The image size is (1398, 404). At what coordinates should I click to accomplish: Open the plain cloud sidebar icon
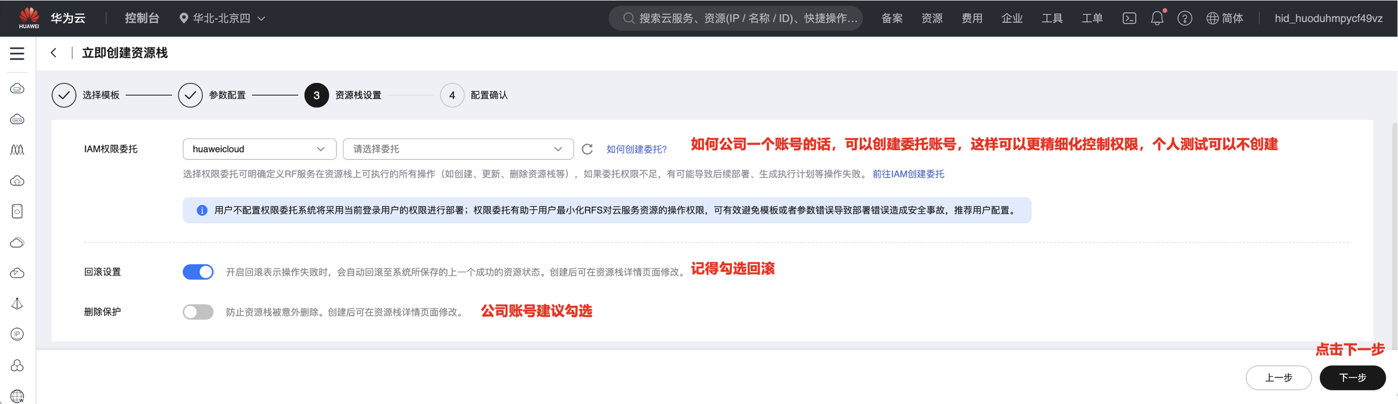tap(17, 242)
